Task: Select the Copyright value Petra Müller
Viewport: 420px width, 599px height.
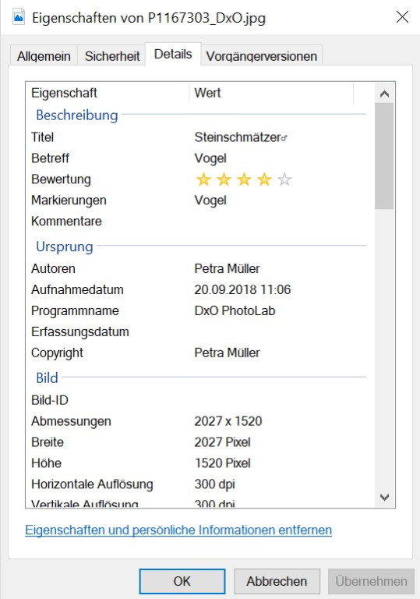Action: coord(228,353)
